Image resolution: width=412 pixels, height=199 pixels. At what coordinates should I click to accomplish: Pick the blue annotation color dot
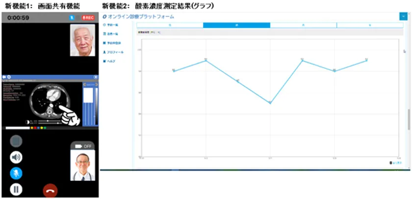coord(38,128)
